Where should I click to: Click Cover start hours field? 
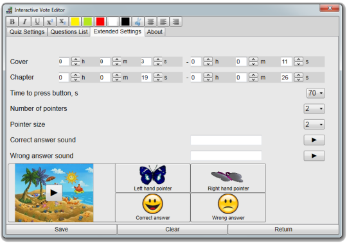tap(64, 62)
